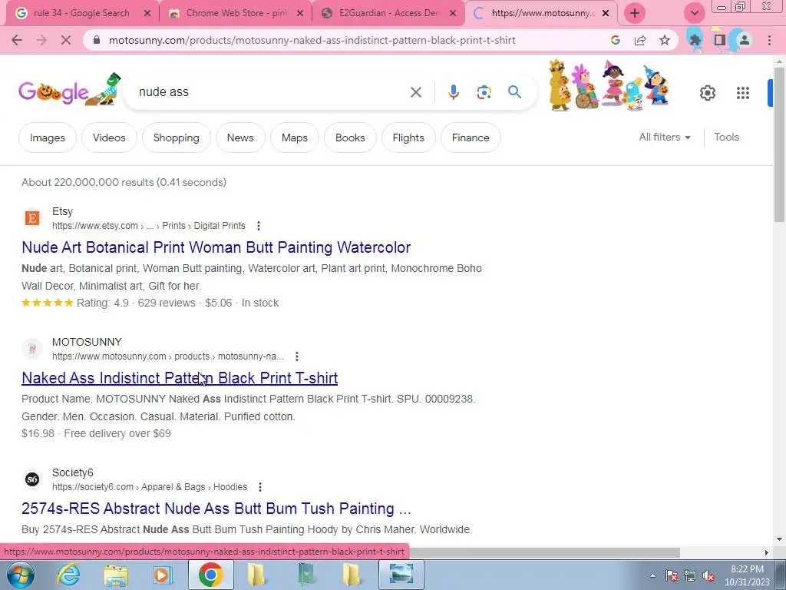Click the Google icon in address bar

click(x=616, y=40)
